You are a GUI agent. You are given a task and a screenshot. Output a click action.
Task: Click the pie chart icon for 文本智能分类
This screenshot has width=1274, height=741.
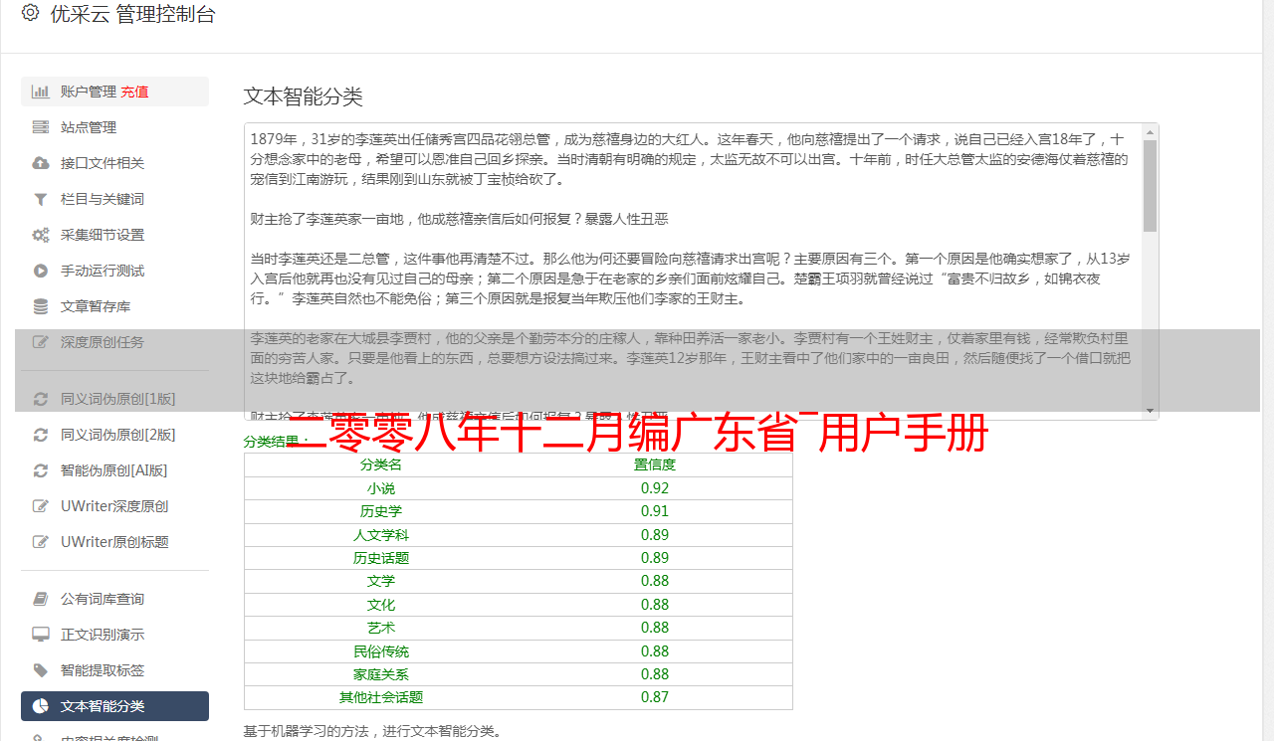pyautogui.click(x=41, y=706)
